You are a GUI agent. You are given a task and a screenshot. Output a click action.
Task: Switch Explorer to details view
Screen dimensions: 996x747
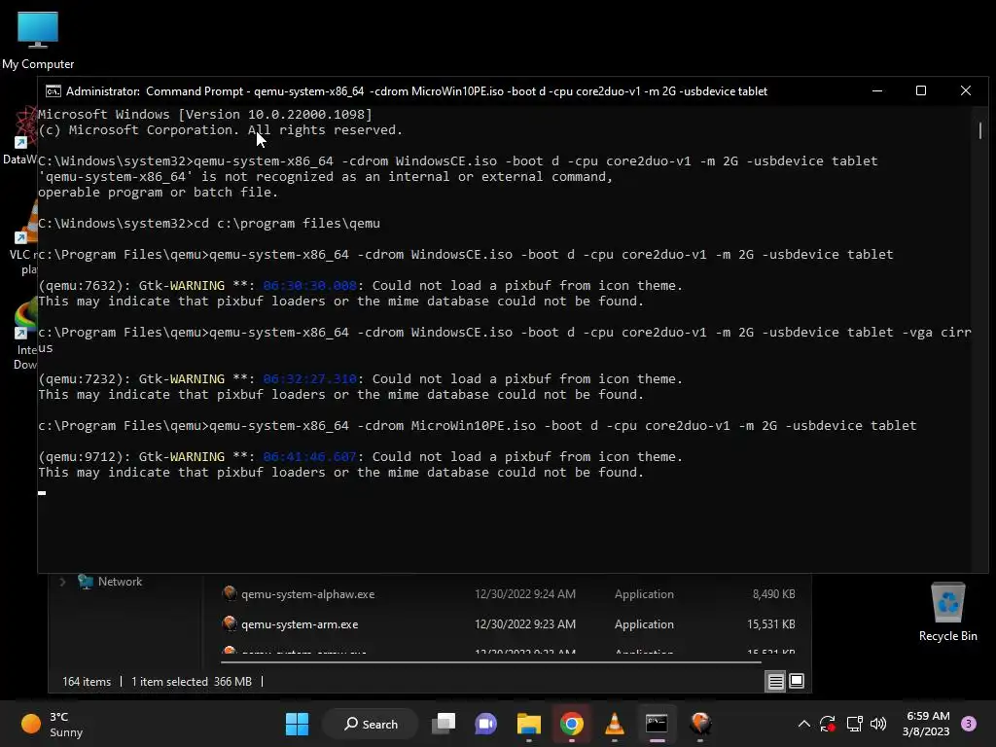(775, 682)
